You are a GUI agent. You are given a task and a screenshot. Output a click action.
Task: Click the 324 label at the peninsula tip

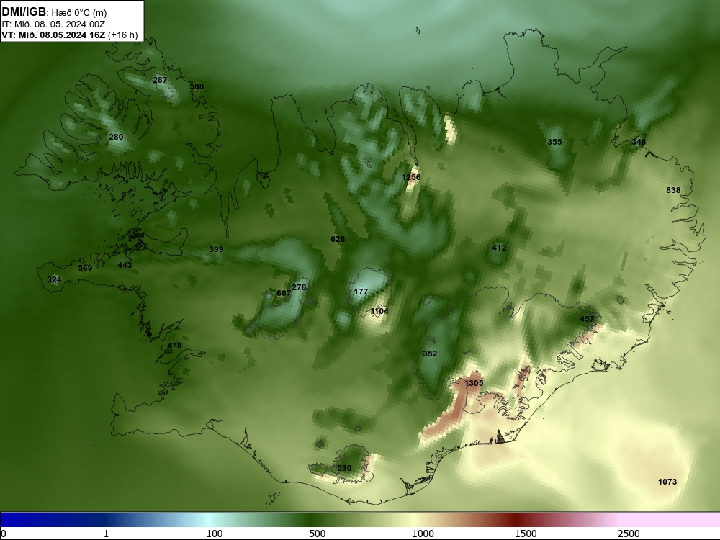pyautogui.click(x=54, y=279)
